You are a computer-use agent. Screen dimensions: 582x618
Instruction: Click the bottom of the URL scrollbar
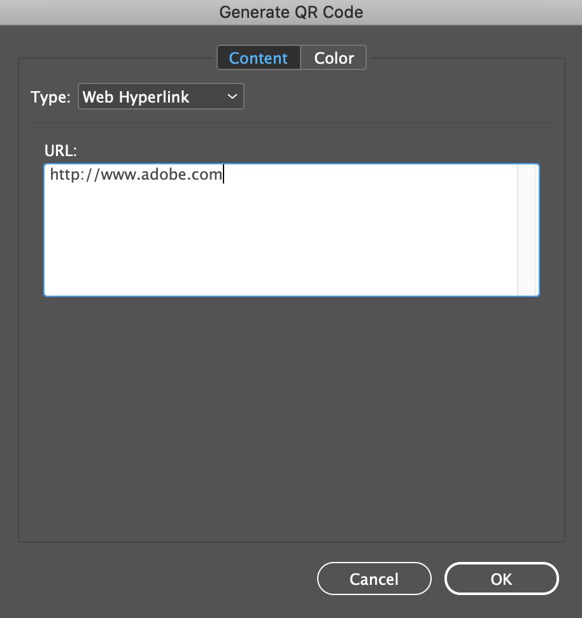coord(527,290)
